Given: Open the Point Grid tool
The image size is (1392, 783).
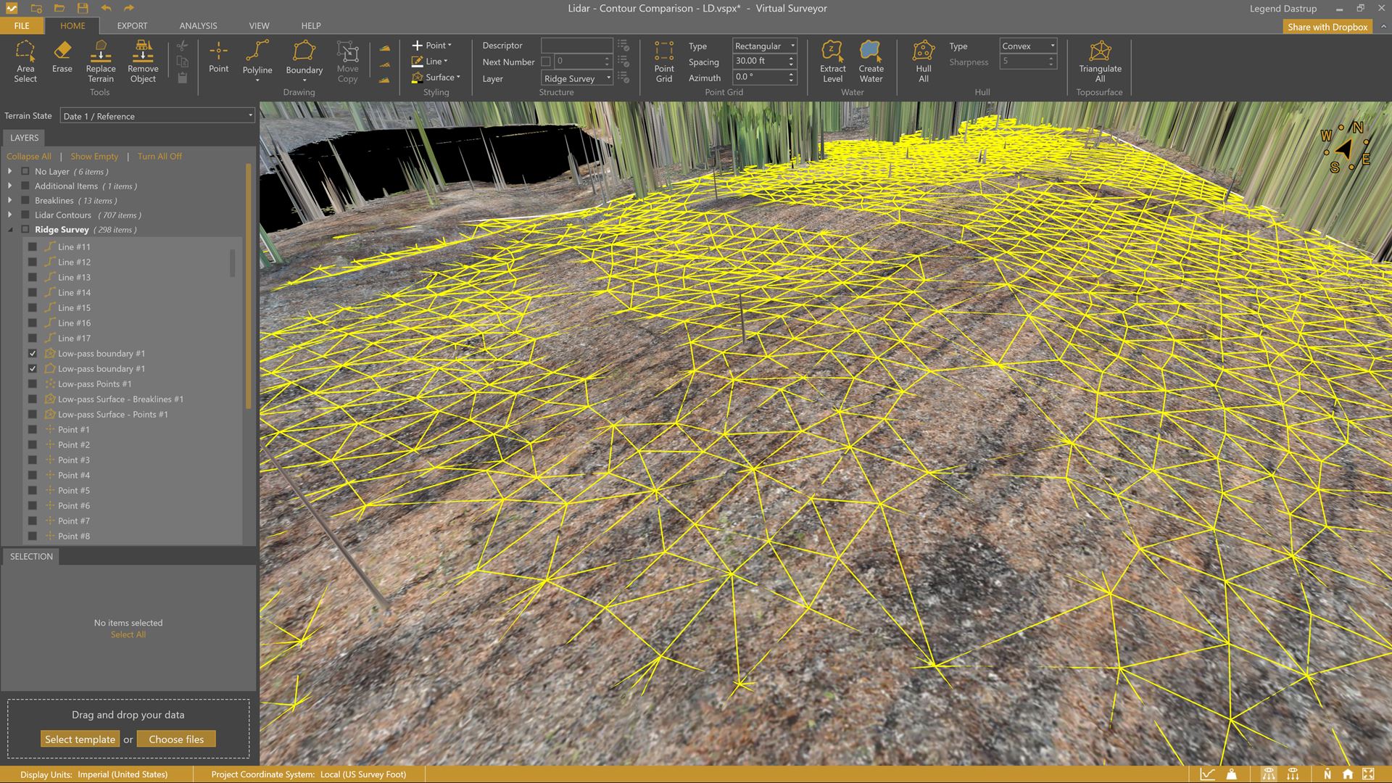Looking at the screenshot, I should point(663,61).
